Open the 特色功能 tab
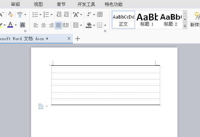Viewport: 200px width, 137px height. (113, 4)
